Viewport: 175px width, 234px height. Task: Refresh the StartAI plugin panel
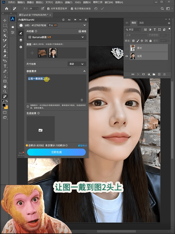coord(63,20)
